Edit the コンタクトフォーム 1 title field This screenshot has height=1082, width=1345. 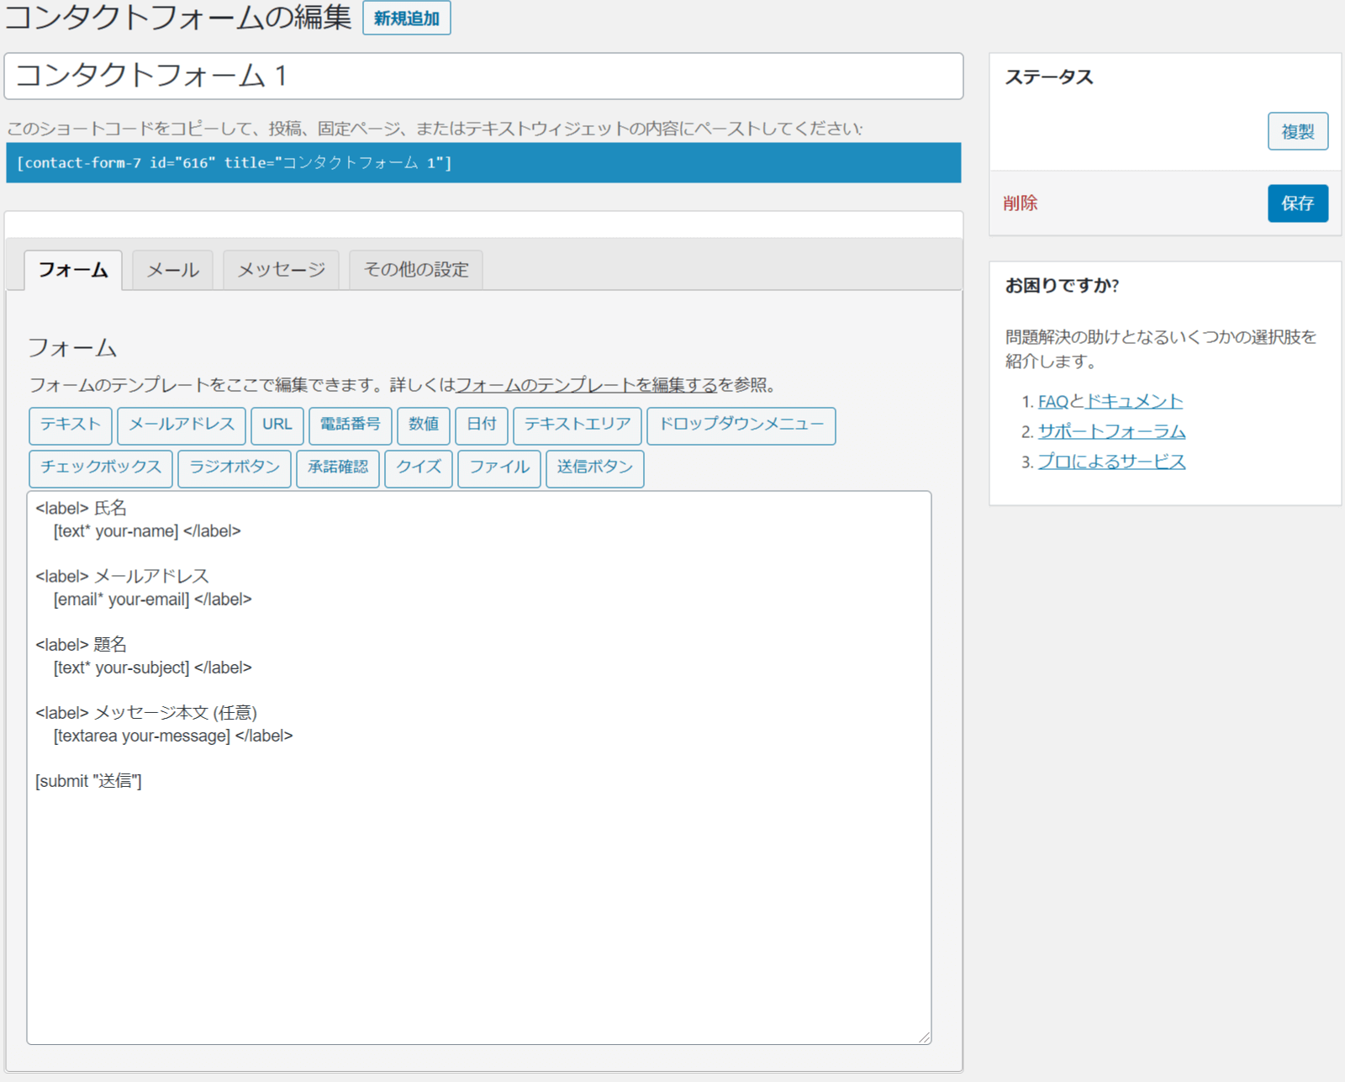click(x=483, y=77)
